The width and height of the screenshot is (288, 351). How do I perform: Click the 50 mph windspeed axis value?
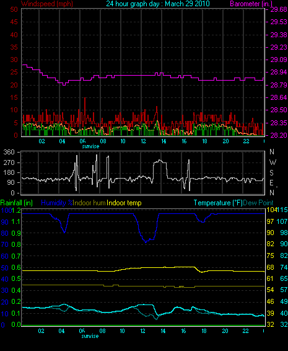click(14, 9)
